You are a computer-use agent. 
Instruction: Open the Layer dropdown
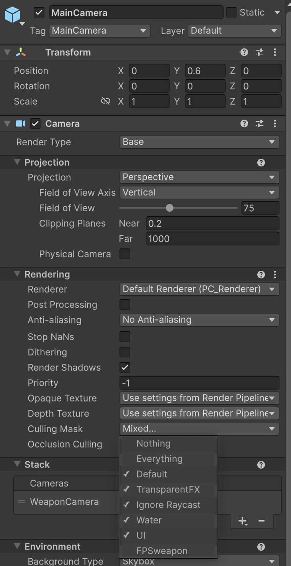[234, 31]
